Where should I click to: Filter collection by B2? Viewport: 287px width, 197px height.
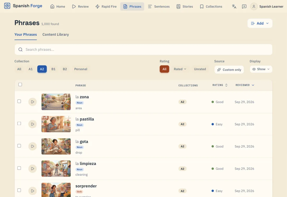click(65, 69)
